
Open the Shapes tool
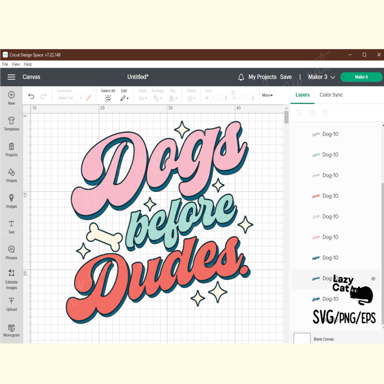tap(12, 172)
